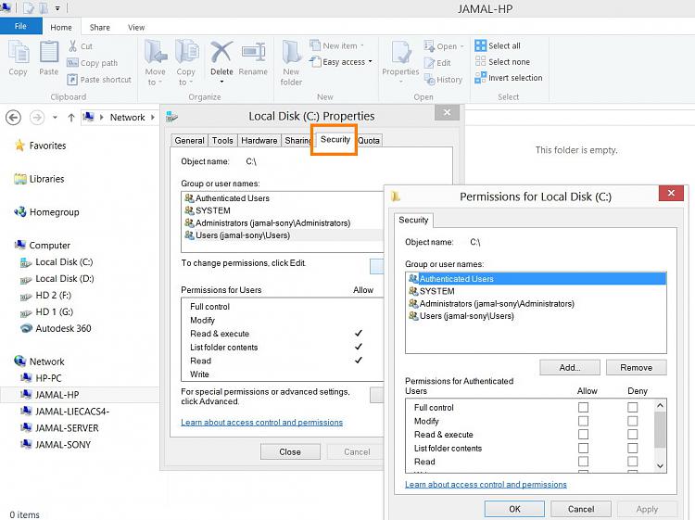This screenshot has width=695, height=520.
Task: Select HD 2 (F:) drive in the tree
Action: coord(53,296)
